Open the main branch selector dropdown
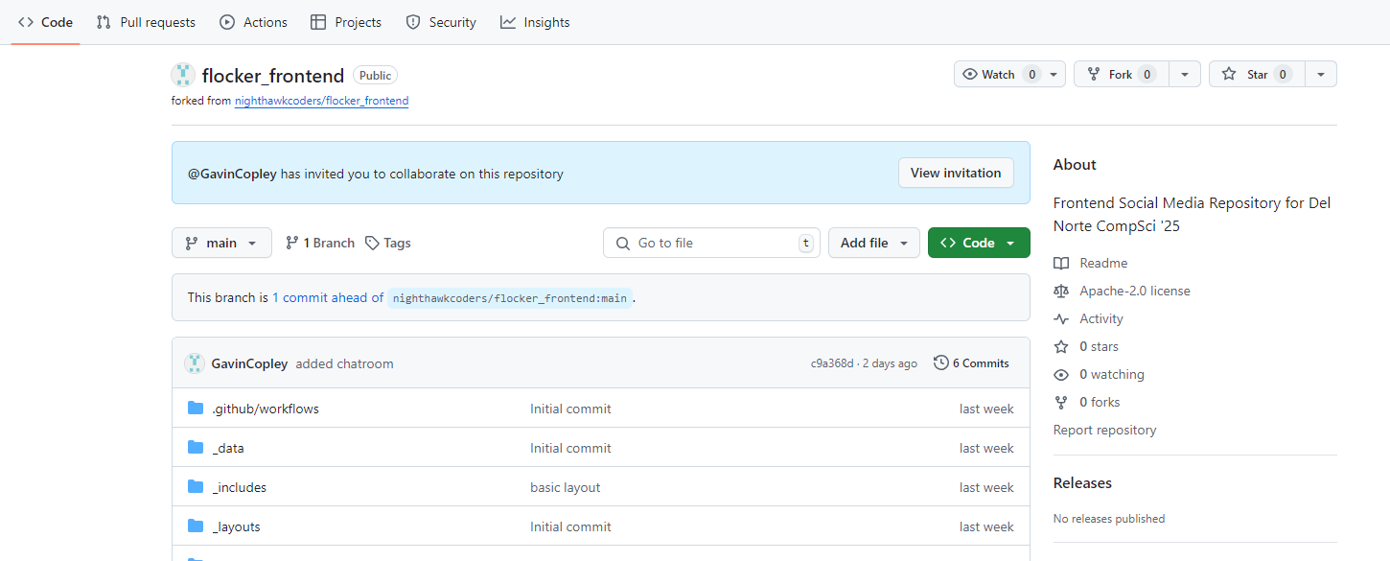Viewport: 1390px width, 561px height. (x=221, y=243)
